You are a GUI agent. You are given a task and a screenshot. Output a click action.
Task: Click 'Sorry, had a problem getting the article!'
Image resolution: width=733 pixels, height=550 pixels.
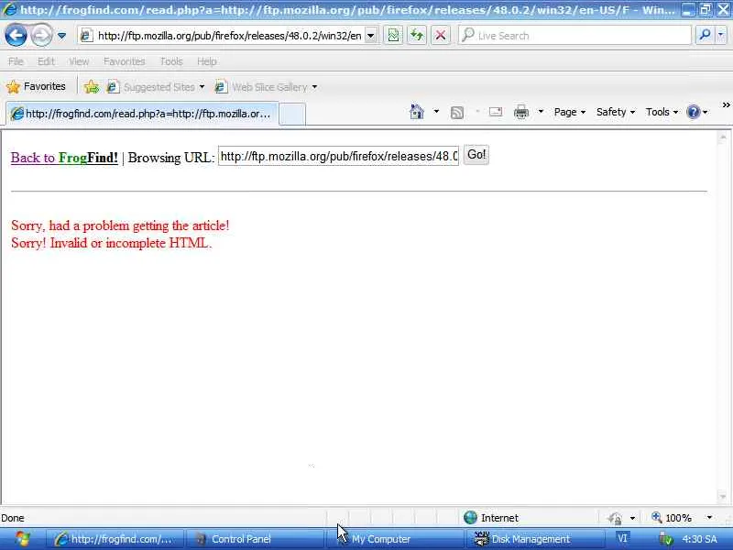click(x=120, y=225)
